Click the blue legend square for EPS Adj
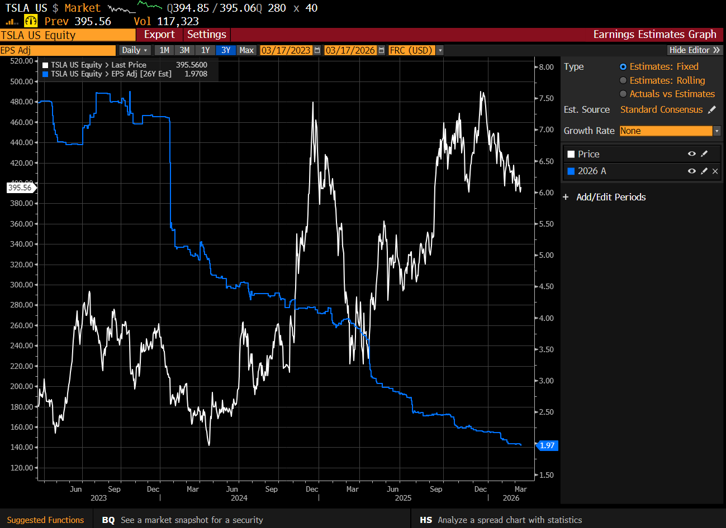The width and height of the screenshot is (726, 528). click(46, 74)
